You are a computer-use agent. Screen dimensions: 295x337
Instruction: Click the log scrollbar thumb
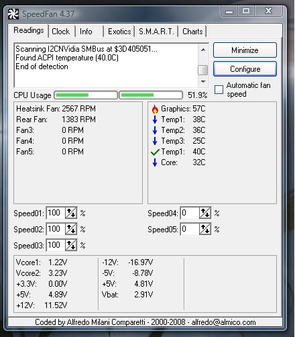pyautogui.click(x=203, y=70)
